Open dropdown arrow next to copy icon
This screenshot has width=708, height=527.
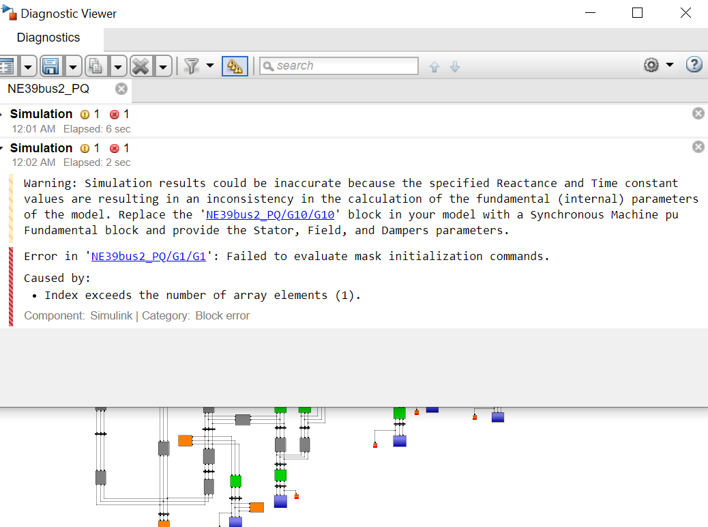click(118, 67)
